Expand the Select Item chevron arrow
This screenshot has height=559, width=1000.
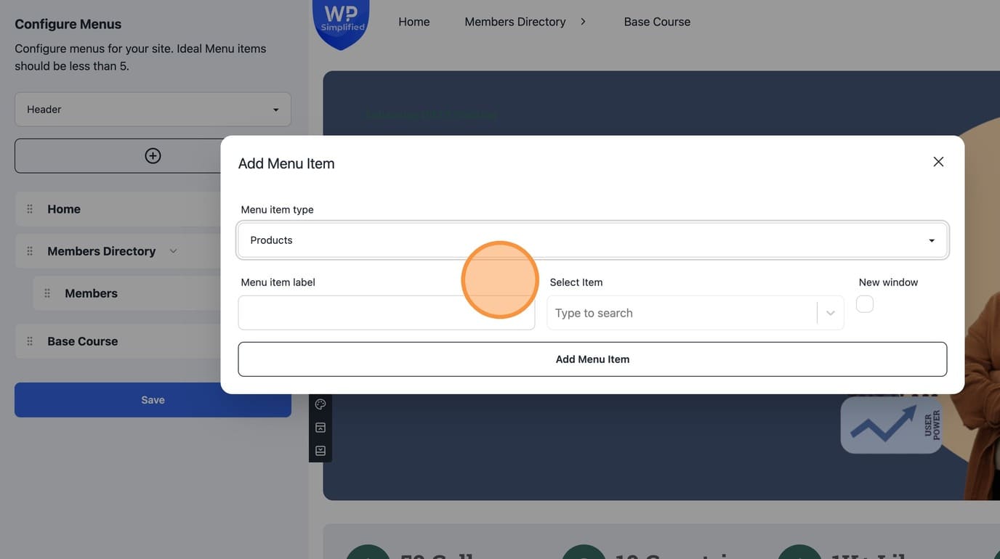[831, 313]
